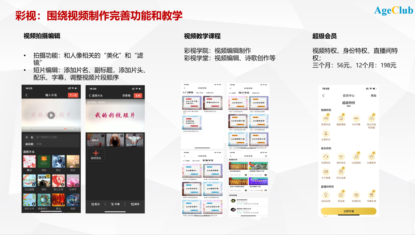Screen dimensions: 415x235
Task: Click the red 生成 button
Action: coord(138,96)
